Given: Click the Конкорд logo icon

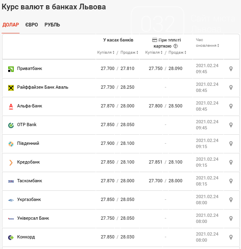Looking at the screenshot, I should click(11, 238).
